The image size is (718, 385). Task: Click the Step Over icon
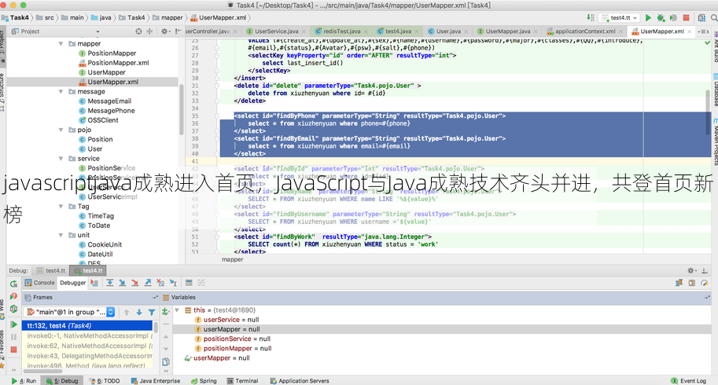click(x=110, y=283)
